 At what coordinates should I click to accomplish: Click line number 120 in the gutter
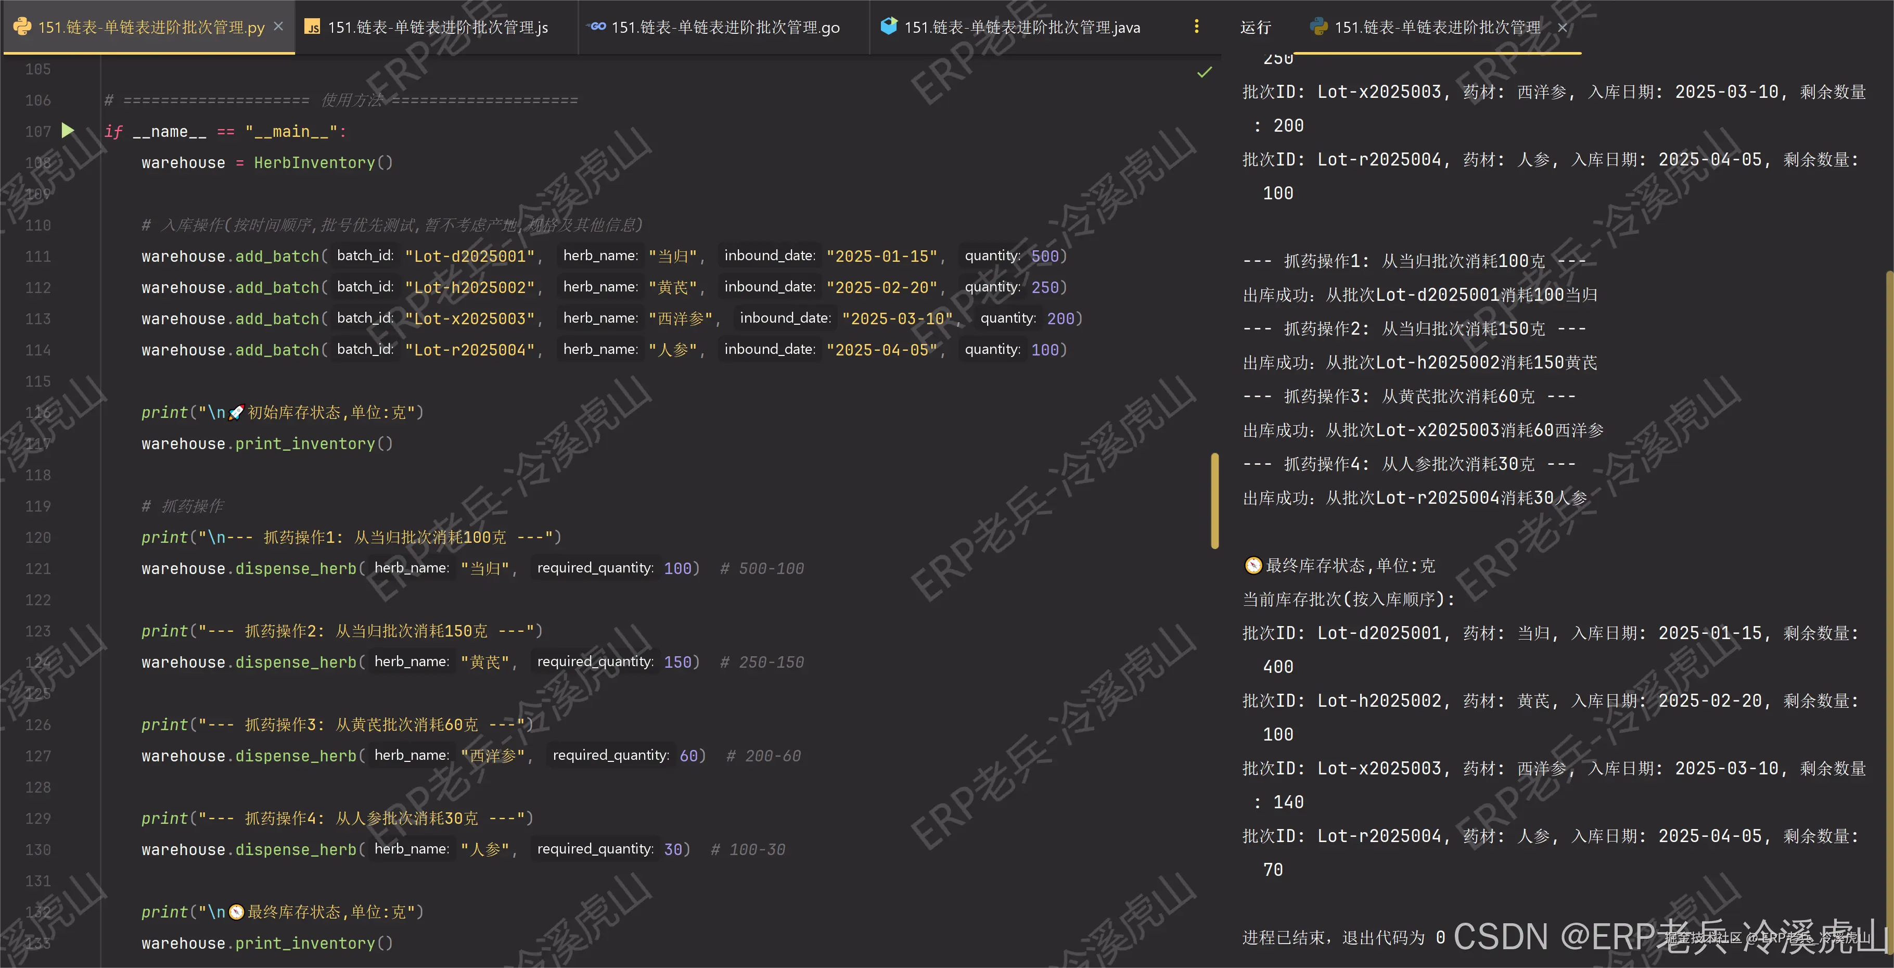coord(37,538)
